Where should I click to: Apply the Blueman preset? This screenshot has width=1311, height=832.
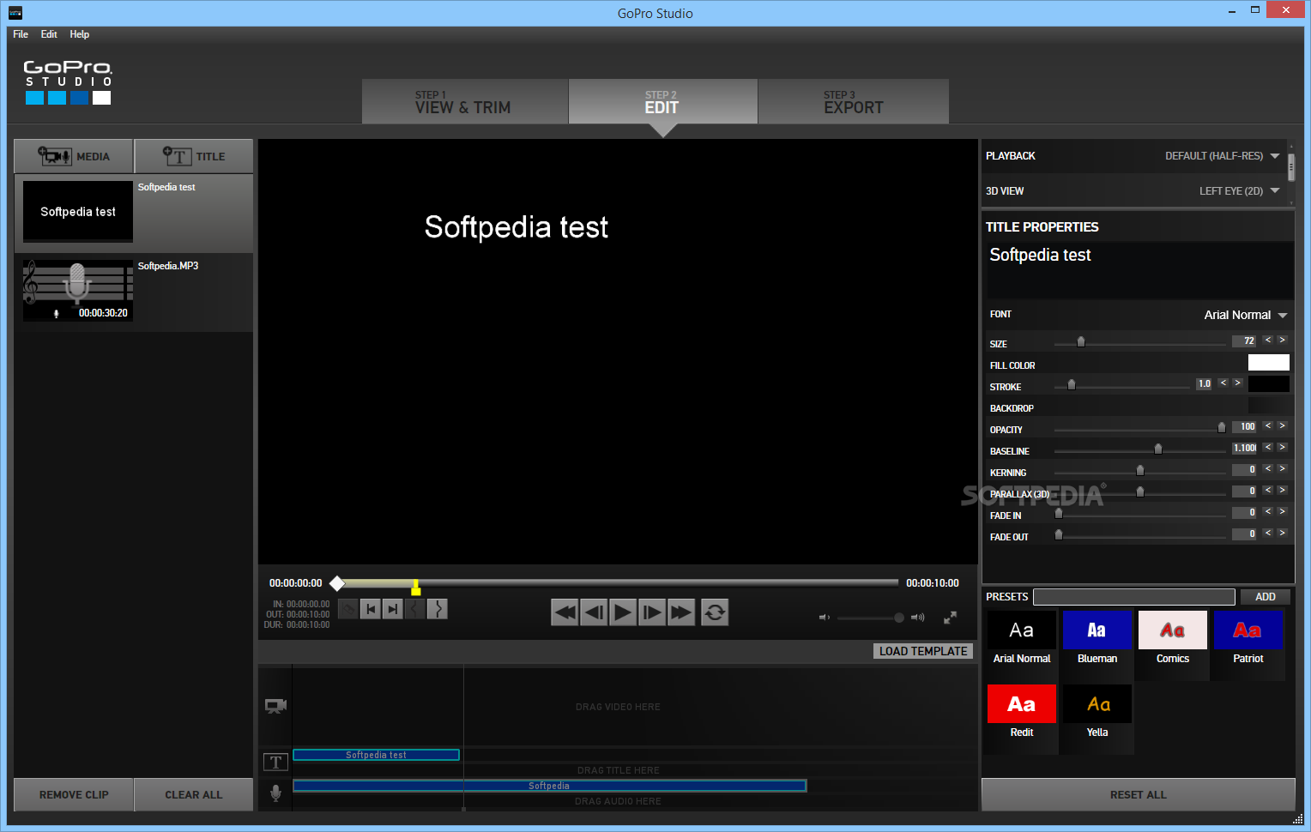[x=1097, y=639]
